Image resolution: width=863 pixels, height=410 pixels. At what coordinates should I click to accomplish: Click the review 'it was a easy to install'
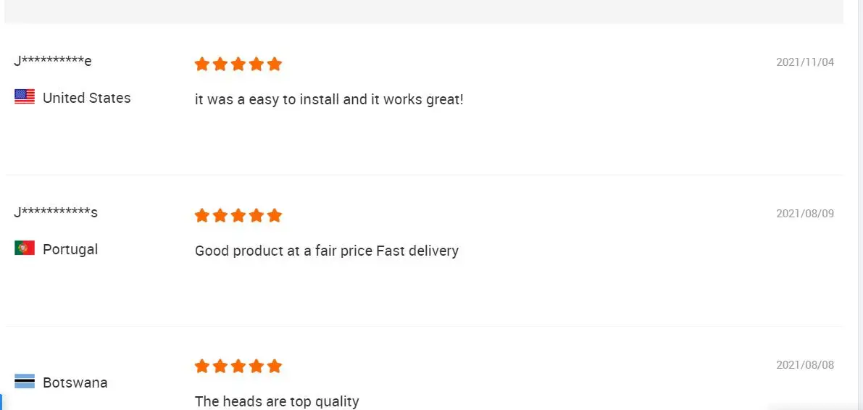pyautogui.click(x=329, y=99)
